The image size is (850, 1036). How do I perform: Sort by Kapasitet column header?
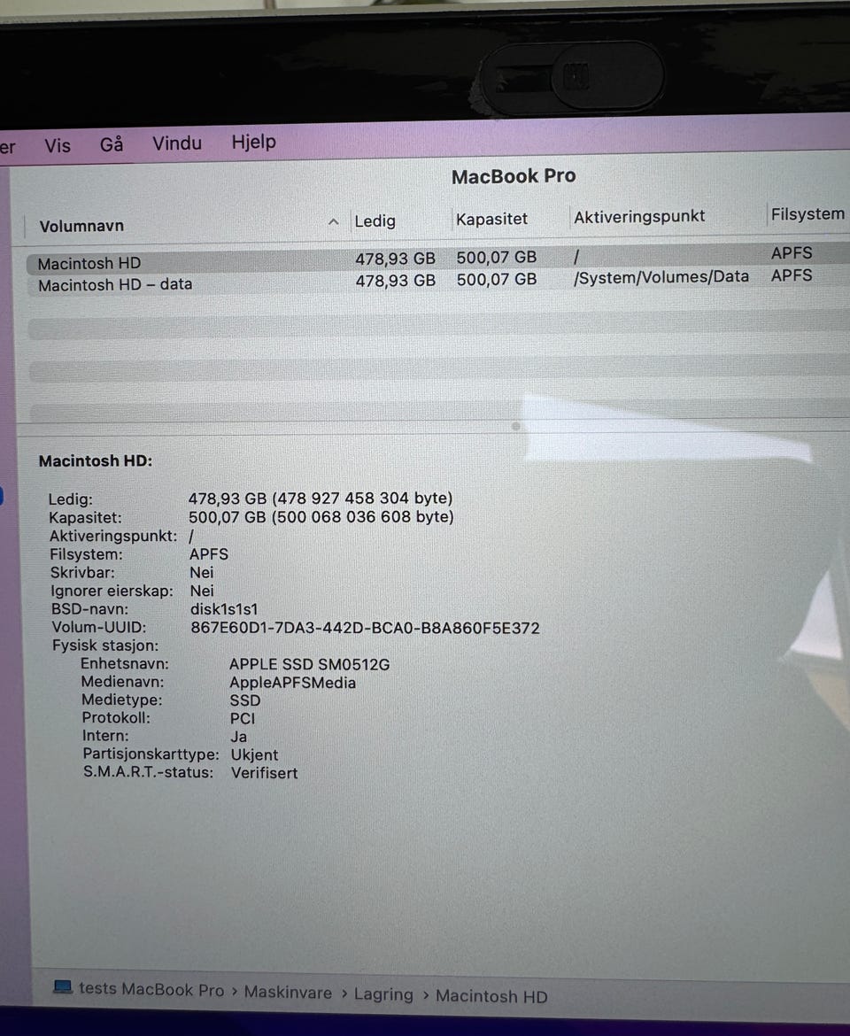tap(492, 219)
